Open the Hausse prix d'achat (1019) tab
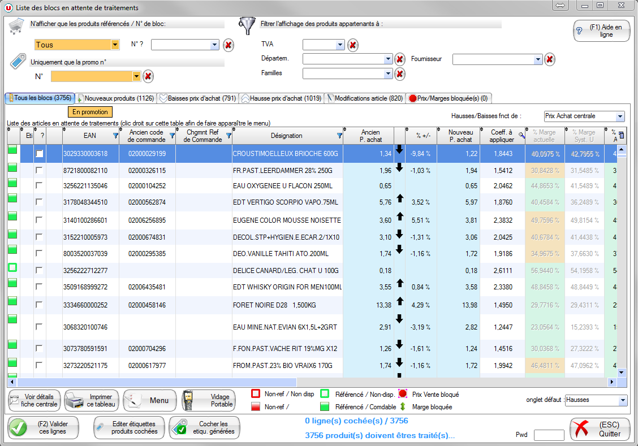 point(282,98)
